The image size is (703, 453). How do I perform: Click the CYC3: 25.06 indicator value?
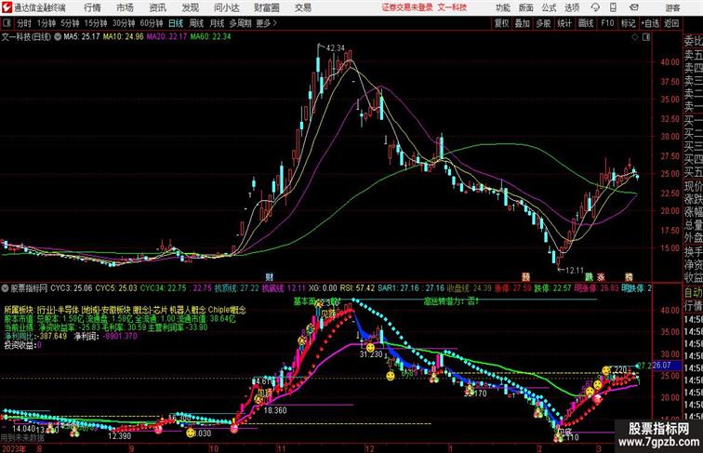[72, 288]
